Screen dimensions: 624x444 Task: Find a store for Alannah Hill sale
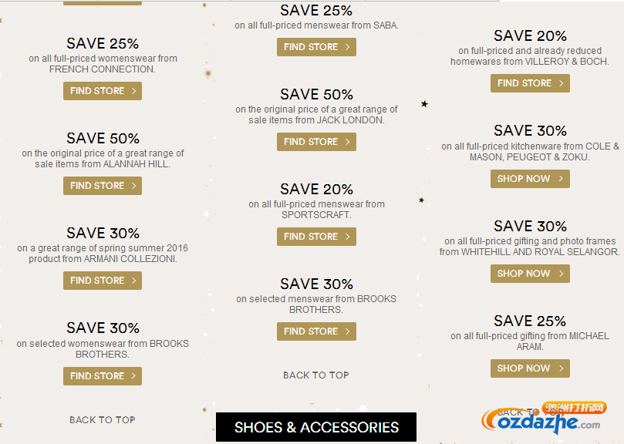pyautogui.click(x=103, y=186)
